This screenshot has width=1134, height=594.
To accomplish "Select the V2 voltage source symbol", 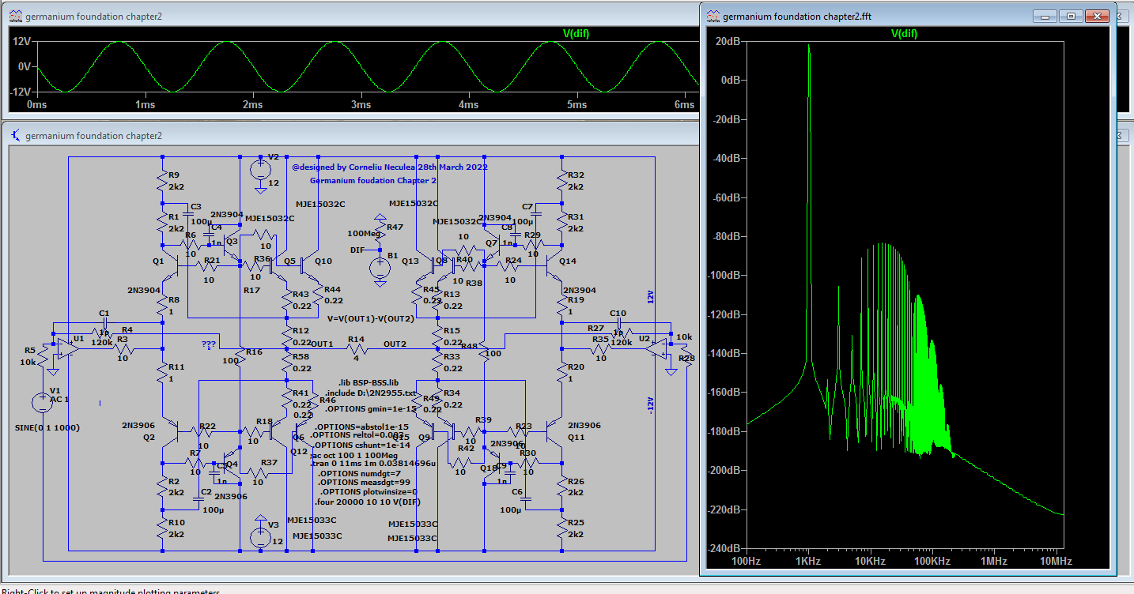I will (259, 169).
